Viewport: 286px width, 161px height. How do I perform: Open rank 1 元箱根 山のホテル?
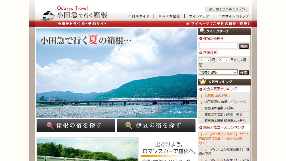[x=217, y=96]
